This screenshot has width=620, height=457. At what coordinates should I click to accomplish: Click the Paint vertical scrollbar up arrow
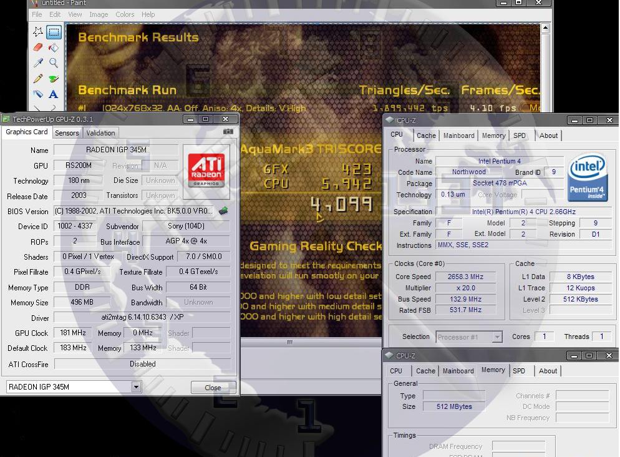546,28
